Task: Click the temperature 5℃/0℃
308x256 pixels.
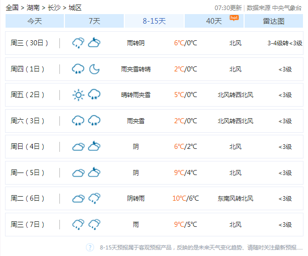Action: [185, 95]
